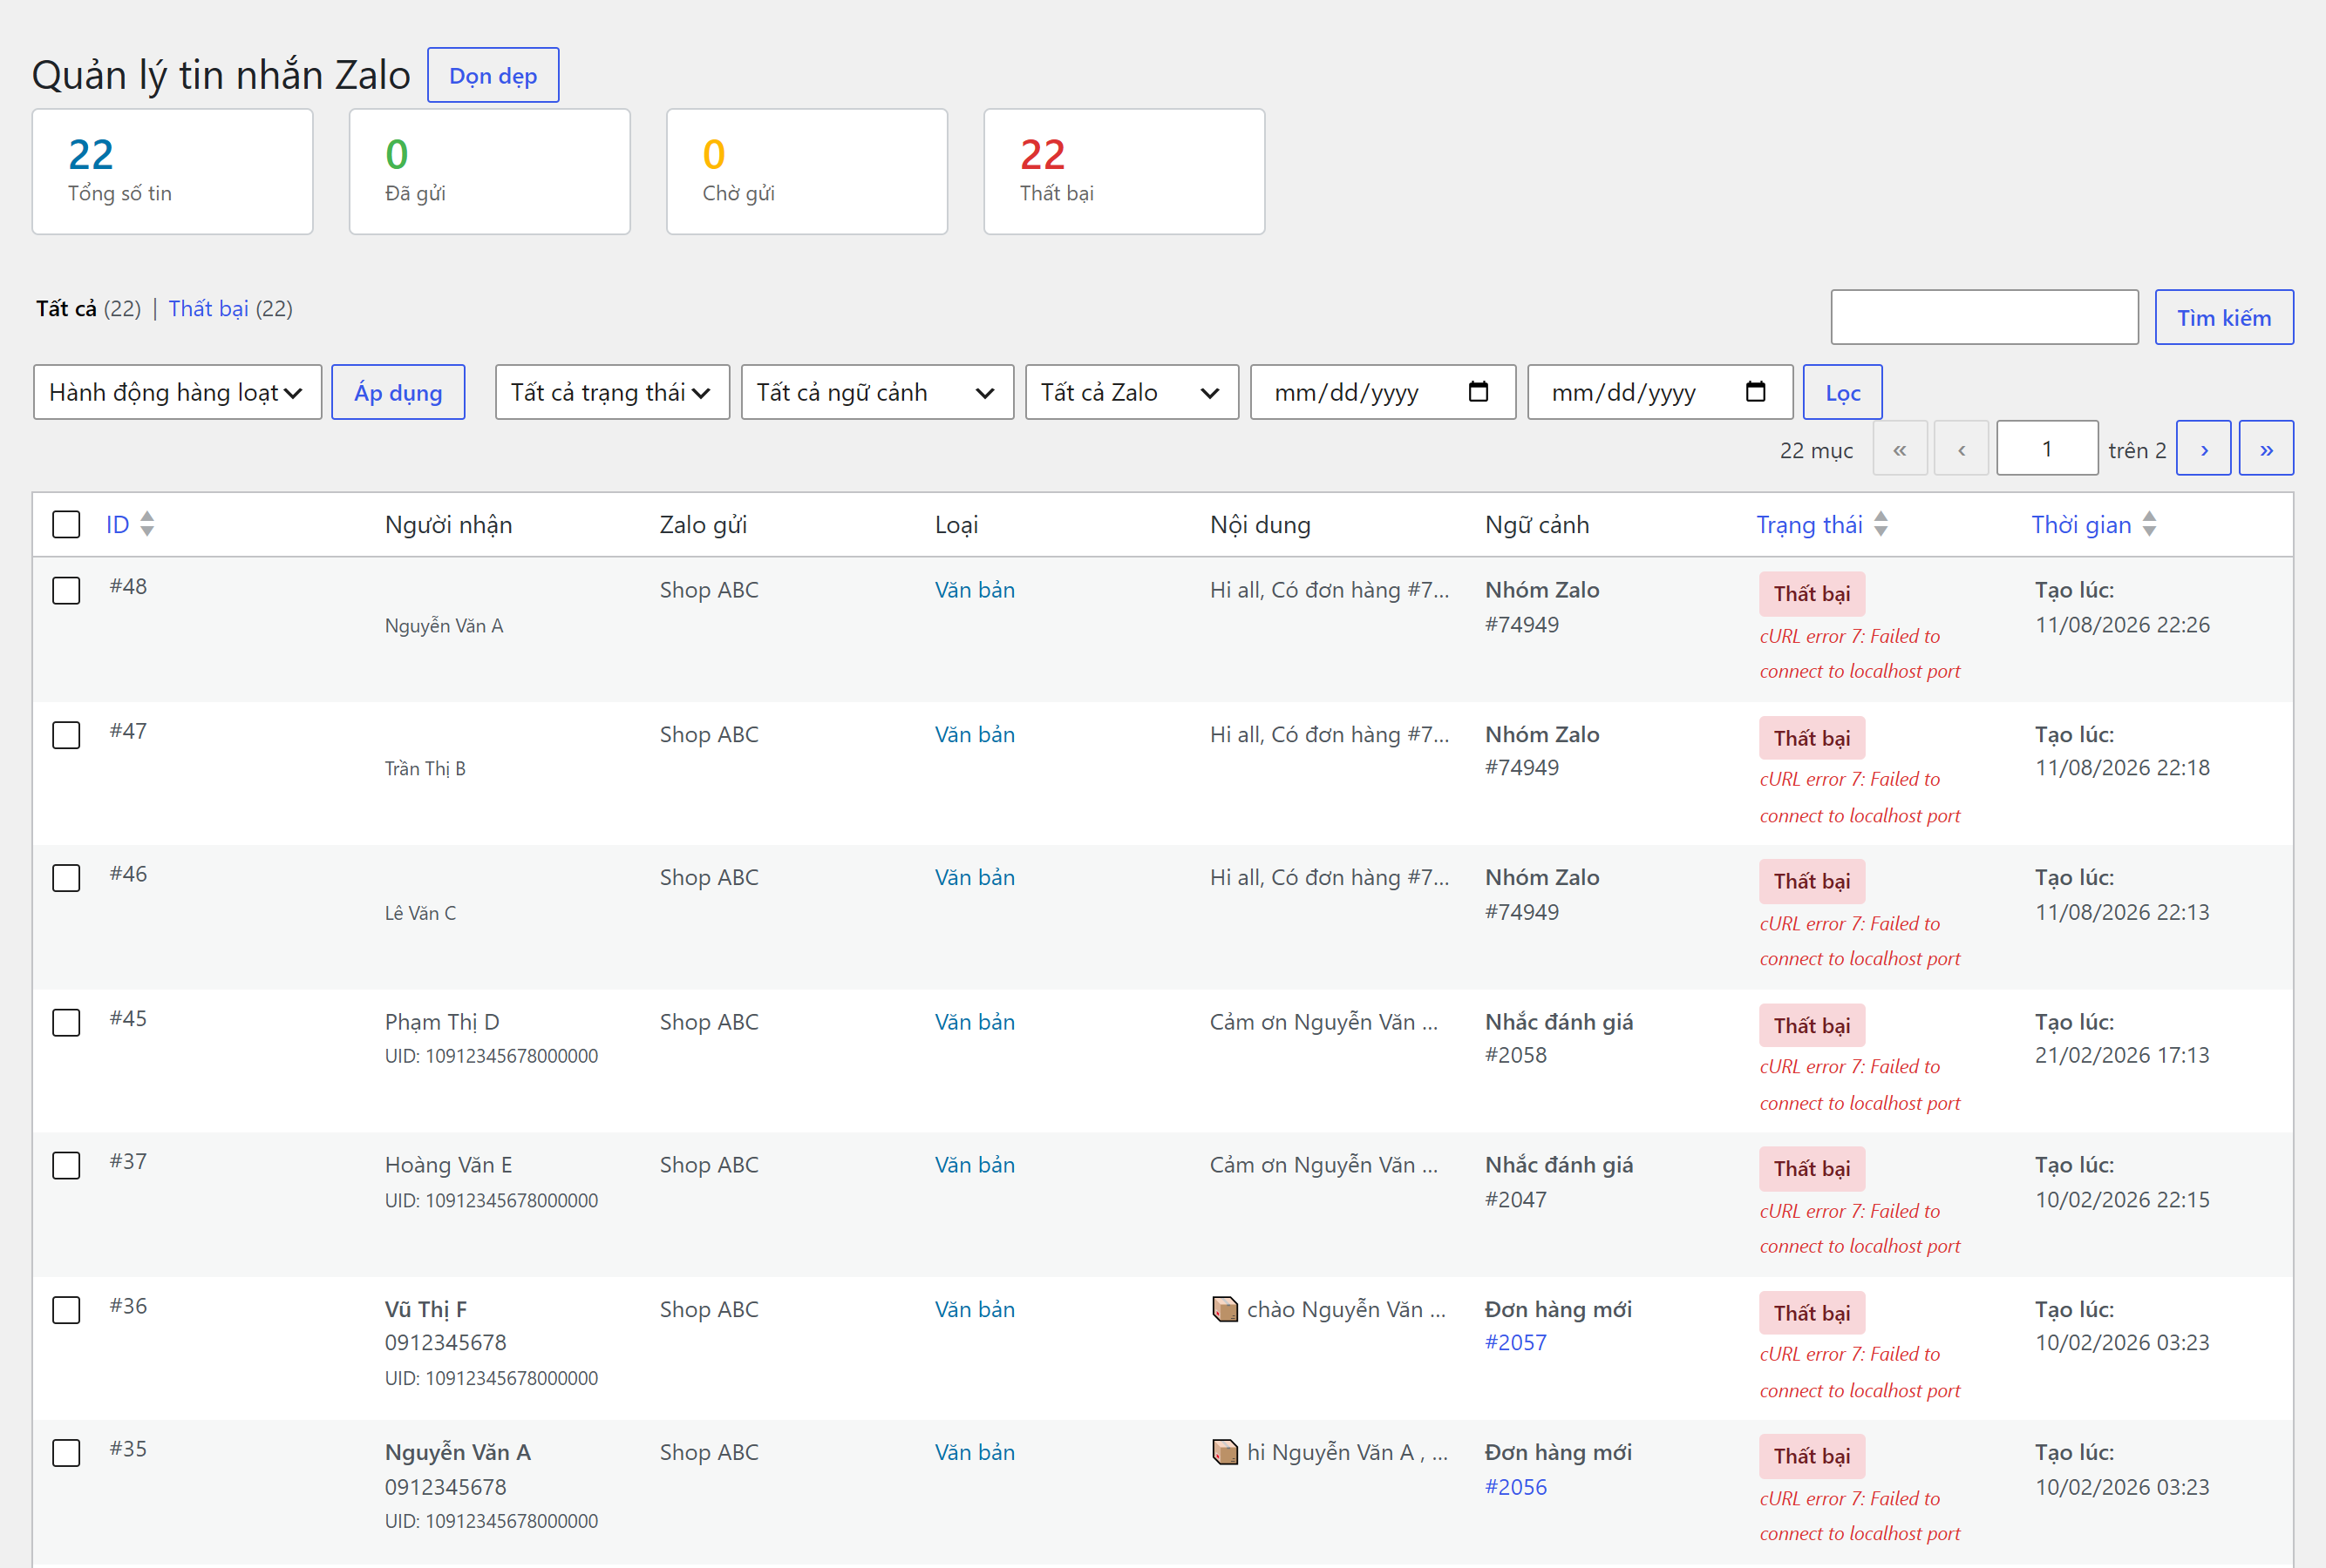Switch to Tất cả view filter
Screen dimensions: 2326x1568
[66, 309]
